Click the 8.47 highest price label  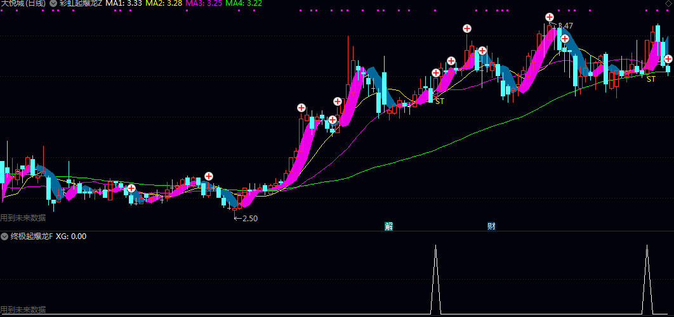(565, 26)
